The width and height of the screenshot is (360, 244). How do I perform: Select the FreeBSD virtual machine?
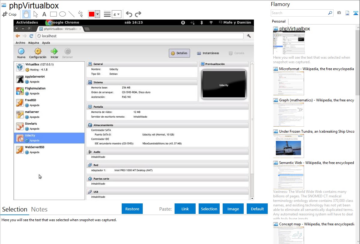click(49, 103)
